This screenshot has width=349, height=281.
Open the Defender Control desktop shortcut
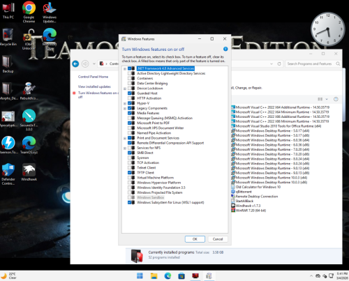point(8,174)
